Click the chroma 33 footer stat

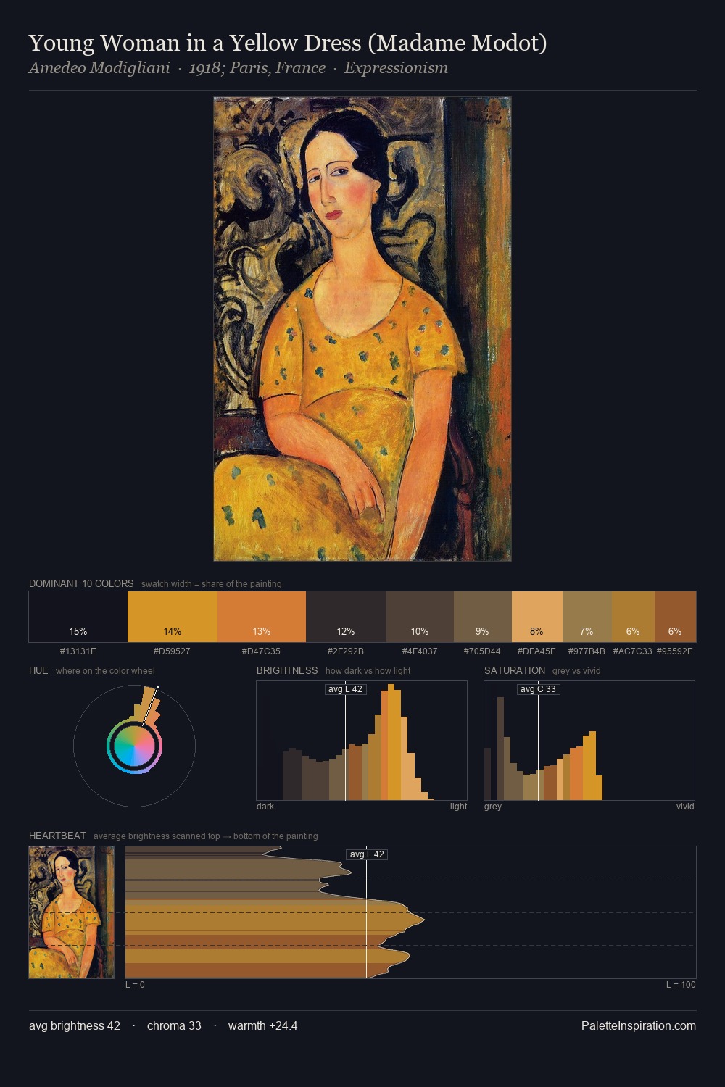(174, 1025)
